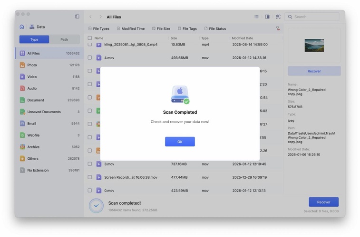360x237 pixels.
Task: Switch to list view icon
Action: [256, 17]
